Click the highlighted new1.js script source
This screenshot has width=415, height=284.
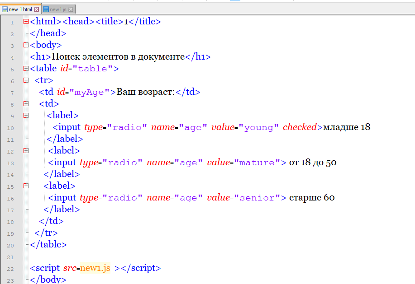click(95, 268)
